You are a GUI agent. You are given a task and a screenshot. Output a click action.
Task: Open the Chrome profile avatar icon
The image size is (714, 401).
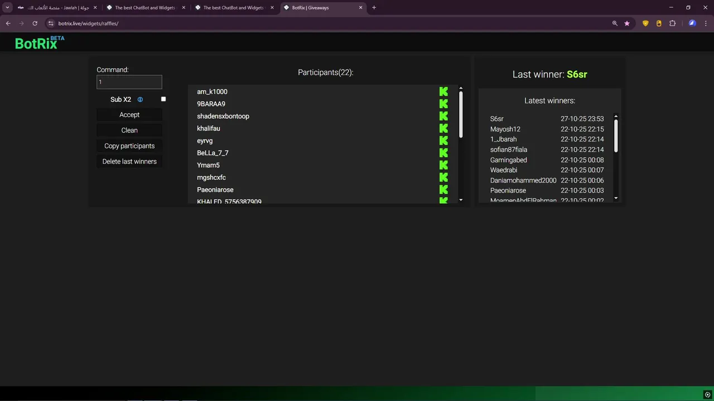point(692,23)
